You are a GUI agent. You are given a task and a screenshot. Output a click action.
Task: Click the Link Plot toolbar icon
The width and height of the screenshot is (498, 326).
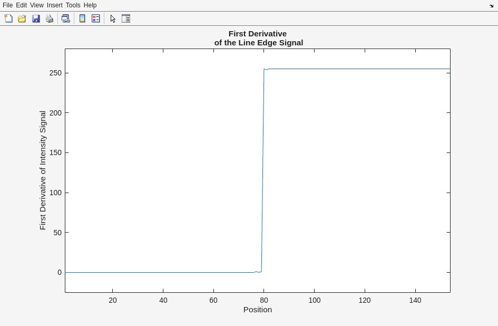coord(66,18)
